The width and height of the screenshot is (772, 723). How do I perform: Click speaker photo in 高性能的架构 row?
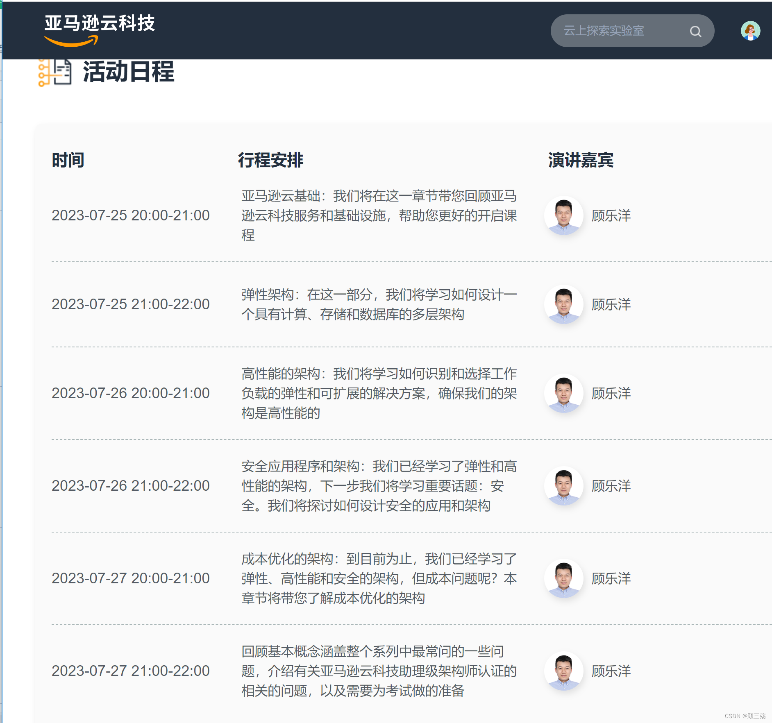tap(563, 393)
